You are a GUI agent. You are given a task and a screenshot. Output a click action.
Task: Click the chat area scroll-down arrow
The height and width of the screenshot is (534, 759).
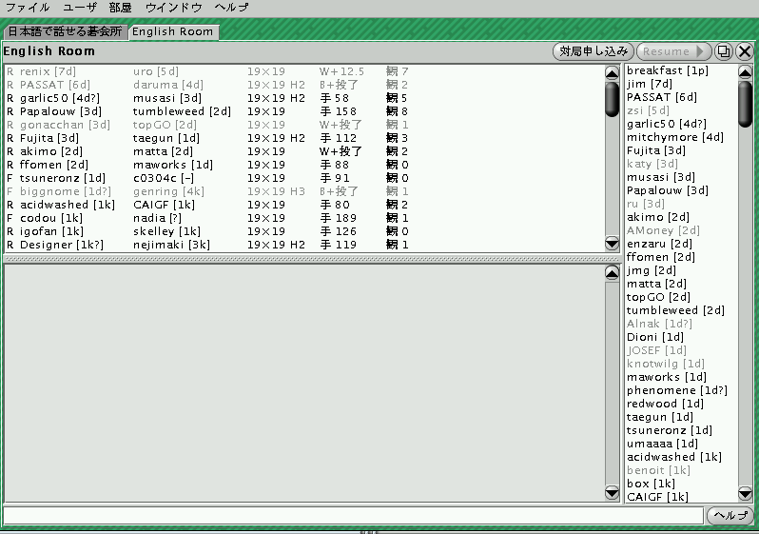coord(612,493)
